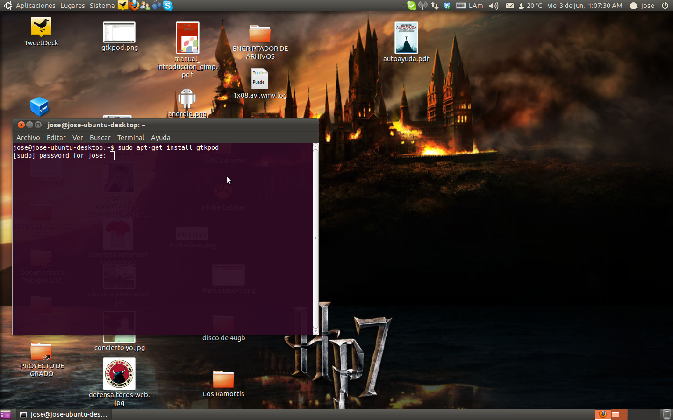Select manual_introduccion_gimp.pdf desktop file
Image resolution: width=673 pixels, height=420 pixels.
click(187, 38)
